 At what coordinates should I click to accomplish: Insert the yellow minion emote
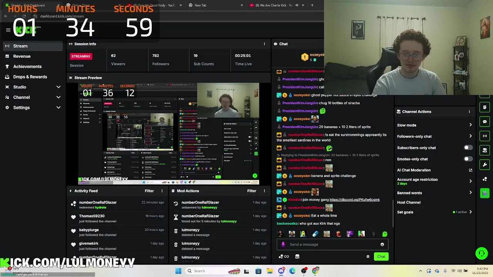[x=303, y=234]
